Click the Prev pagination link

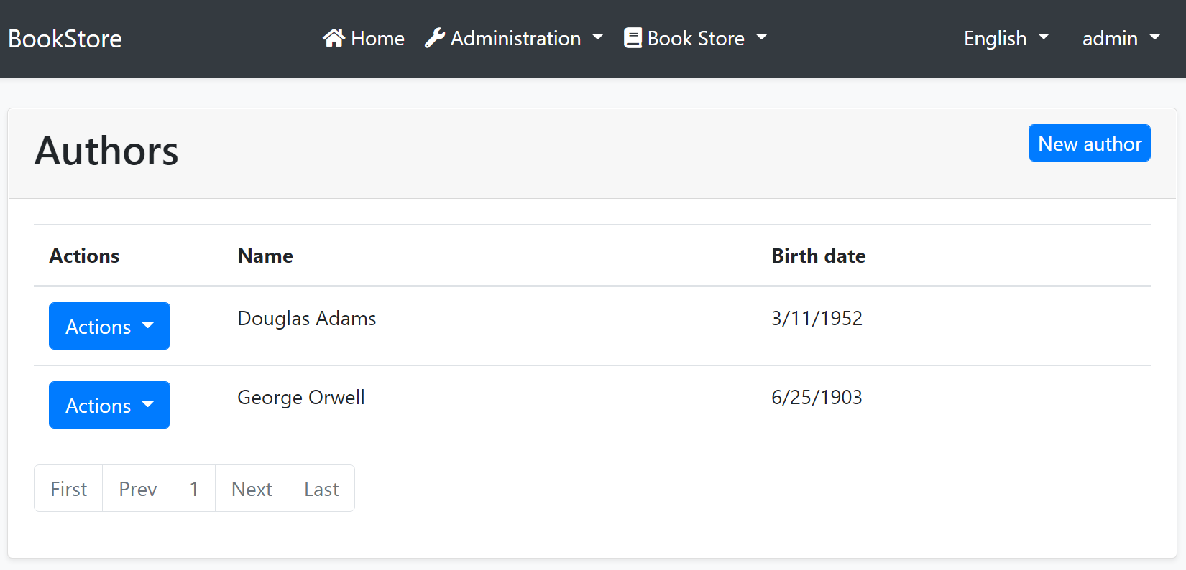tap(137, 488)
